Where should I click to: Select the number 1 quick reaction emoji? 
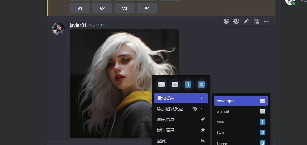click(x=188, y=85)
